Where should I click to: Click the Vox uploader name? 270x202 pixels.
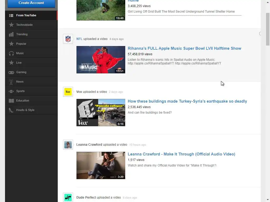click(79, 92)
